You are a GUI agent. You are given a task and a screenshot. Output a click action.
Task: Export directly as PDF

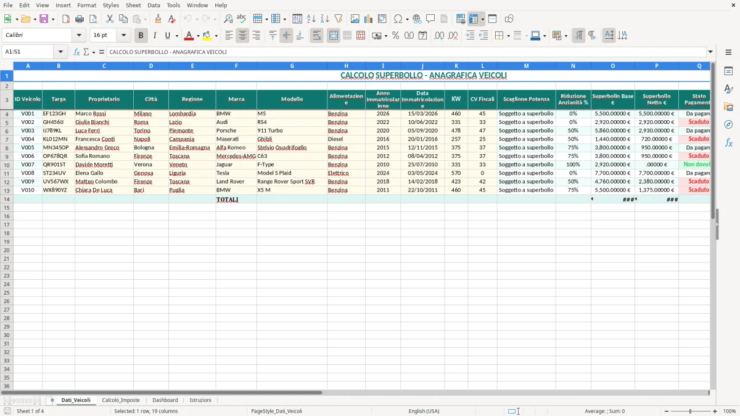click(66, 19)
